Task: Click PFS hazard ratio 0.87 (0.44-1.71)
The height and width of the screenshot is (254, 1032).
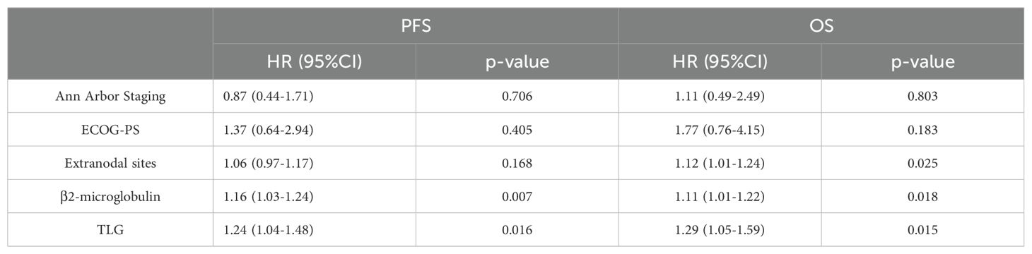Action: tap(267, 97)
